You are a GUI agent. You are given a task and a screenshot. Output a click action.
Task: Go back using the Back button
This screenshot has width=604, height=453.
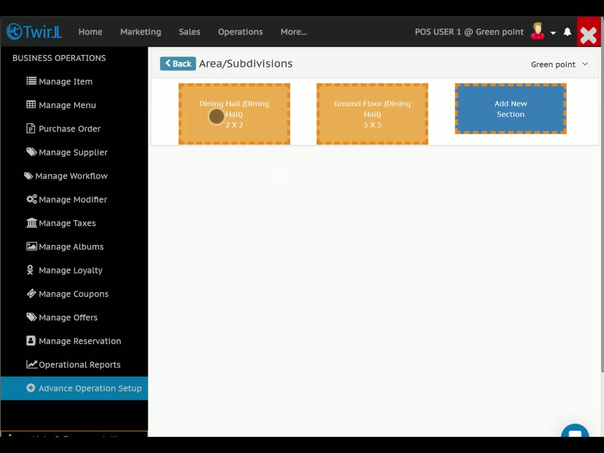tap(178, 63)
